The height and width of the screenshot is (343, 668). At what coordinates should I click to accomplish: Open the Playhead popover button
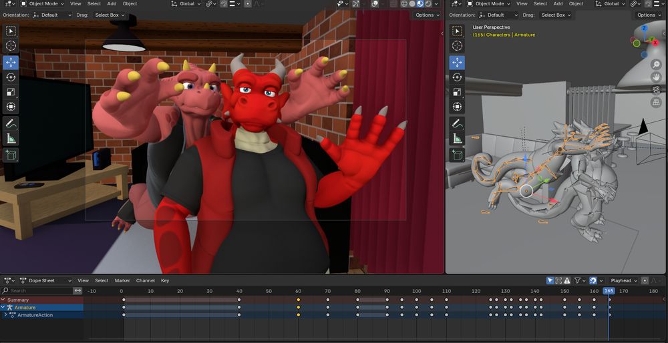coord(624,281)
